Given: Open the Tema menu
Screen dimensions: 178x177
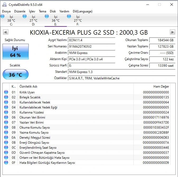Looking at the screenshot, I should [43, 11].
